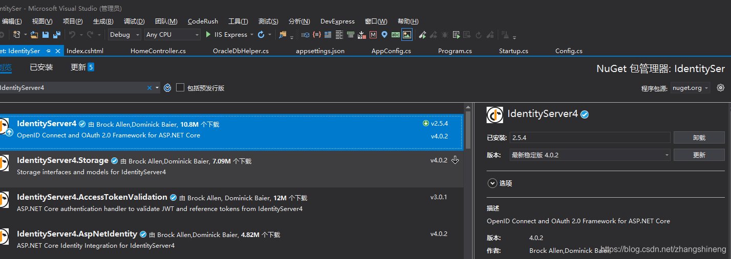Select the IdentityServer4.AspNetIdentity package row
The height and width of the screenshot is (259, 731).
231,241
